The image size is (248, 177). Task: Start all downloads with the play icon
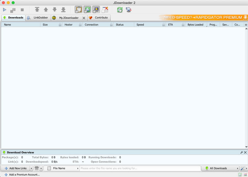click(5, 10)
